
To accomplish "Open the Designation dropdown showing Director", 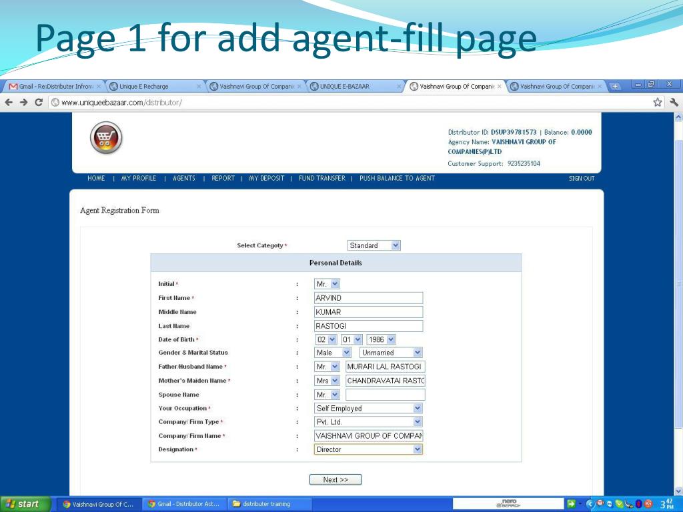I will pyautogui.click(x=368, y=449).
